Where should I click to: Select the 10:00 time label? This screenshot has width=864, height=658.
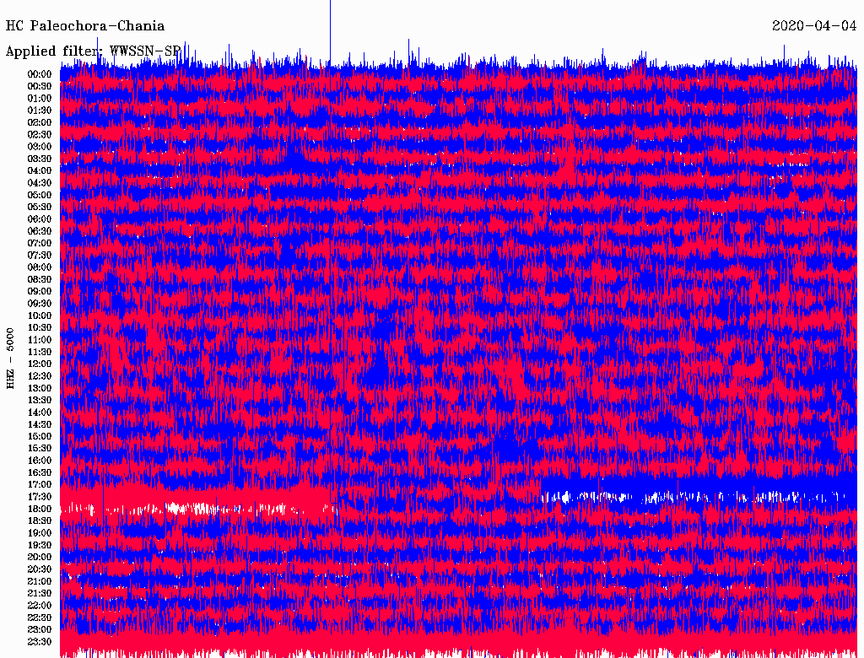point(40,316)
